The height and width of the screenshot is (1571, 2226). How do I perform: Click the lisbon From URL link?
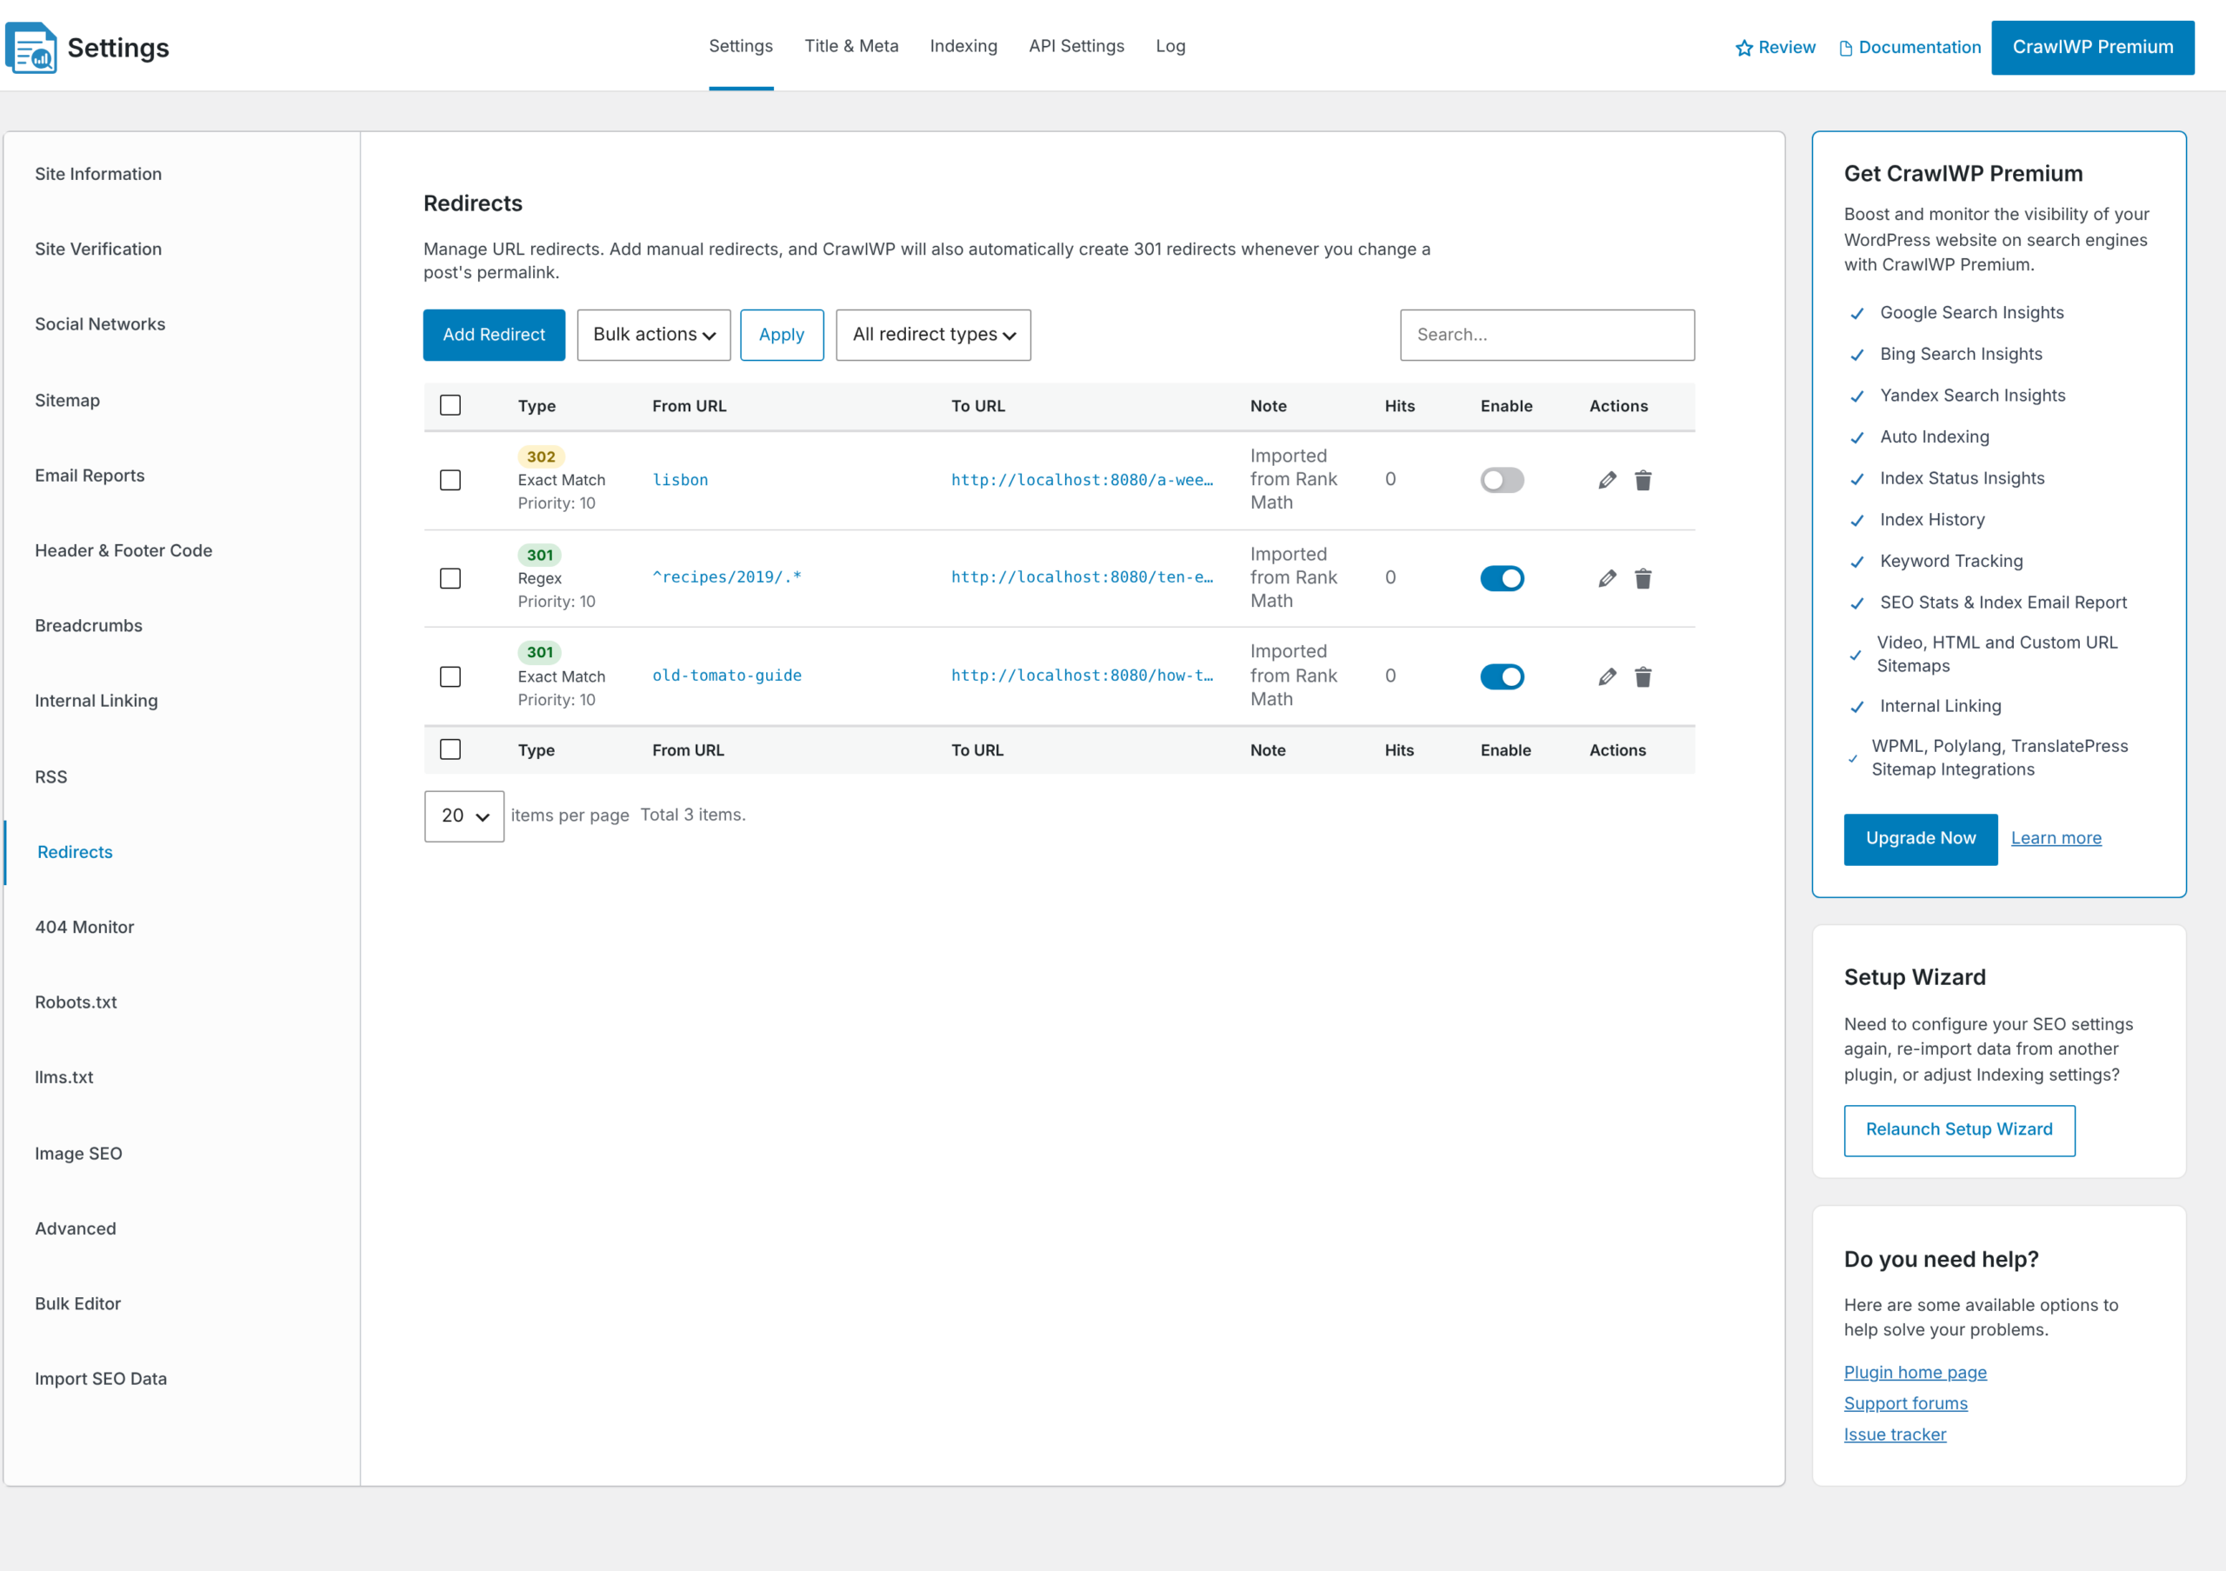(680, 480)
